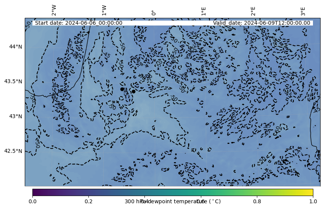Click the left black station marker dot
This screenshot has height=212, width=324.
(x=122, y=89)
